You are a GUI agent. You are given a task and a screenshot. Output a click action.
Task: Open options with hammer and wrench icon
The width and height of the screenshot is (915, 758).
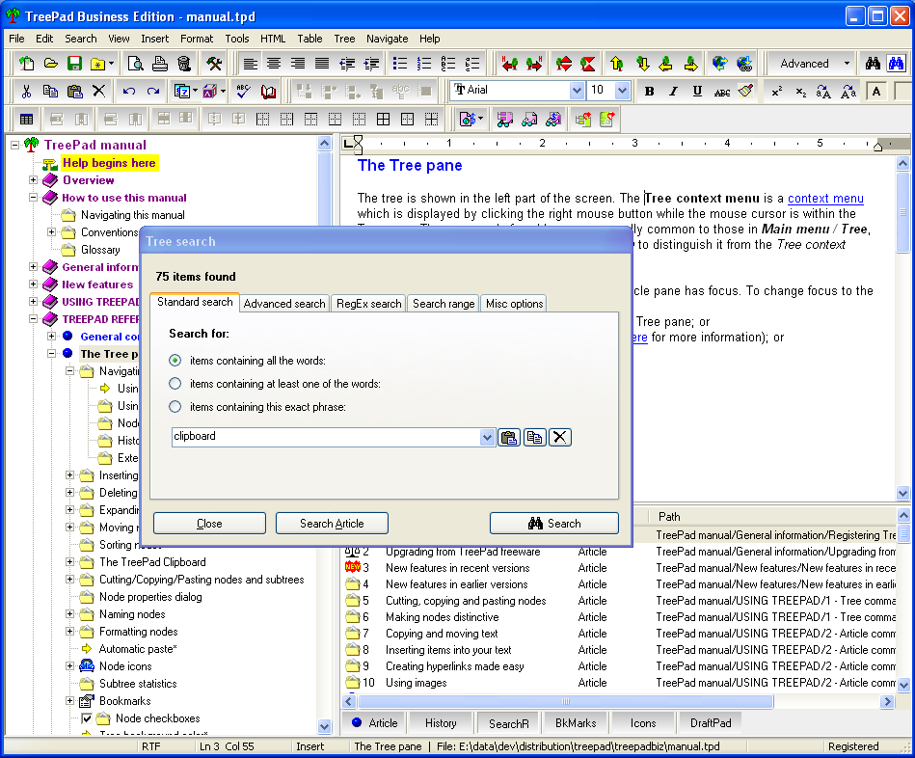pos(214,63)
